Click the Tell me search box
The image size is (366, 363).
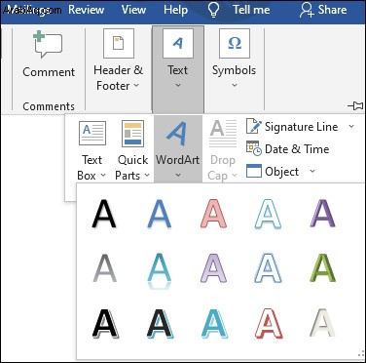pyautogui.click(x=238, y=10)
